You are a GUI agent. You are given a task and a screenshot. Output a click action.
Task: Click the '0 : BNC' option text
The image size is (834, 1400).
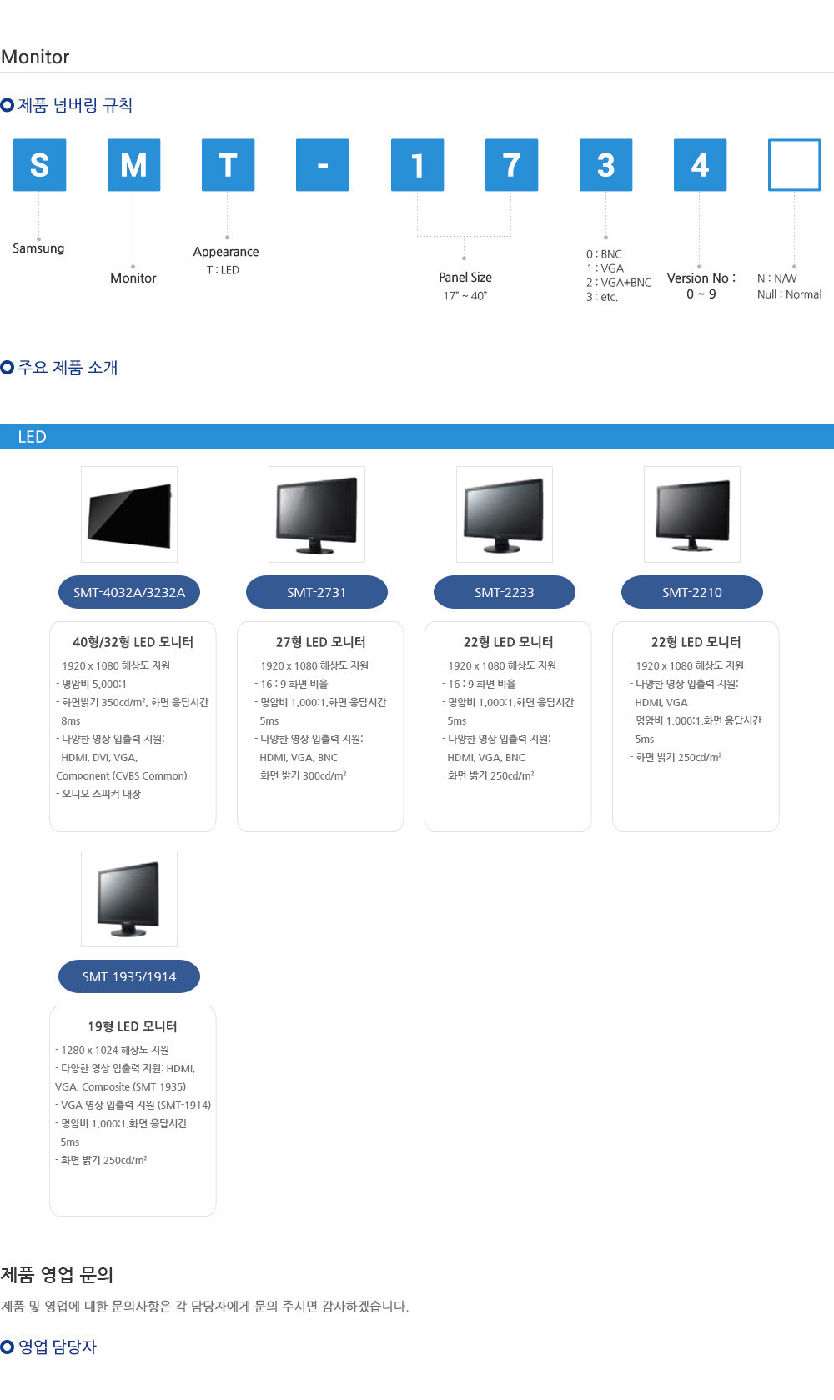pyautogui.click(x=604, y=254)
